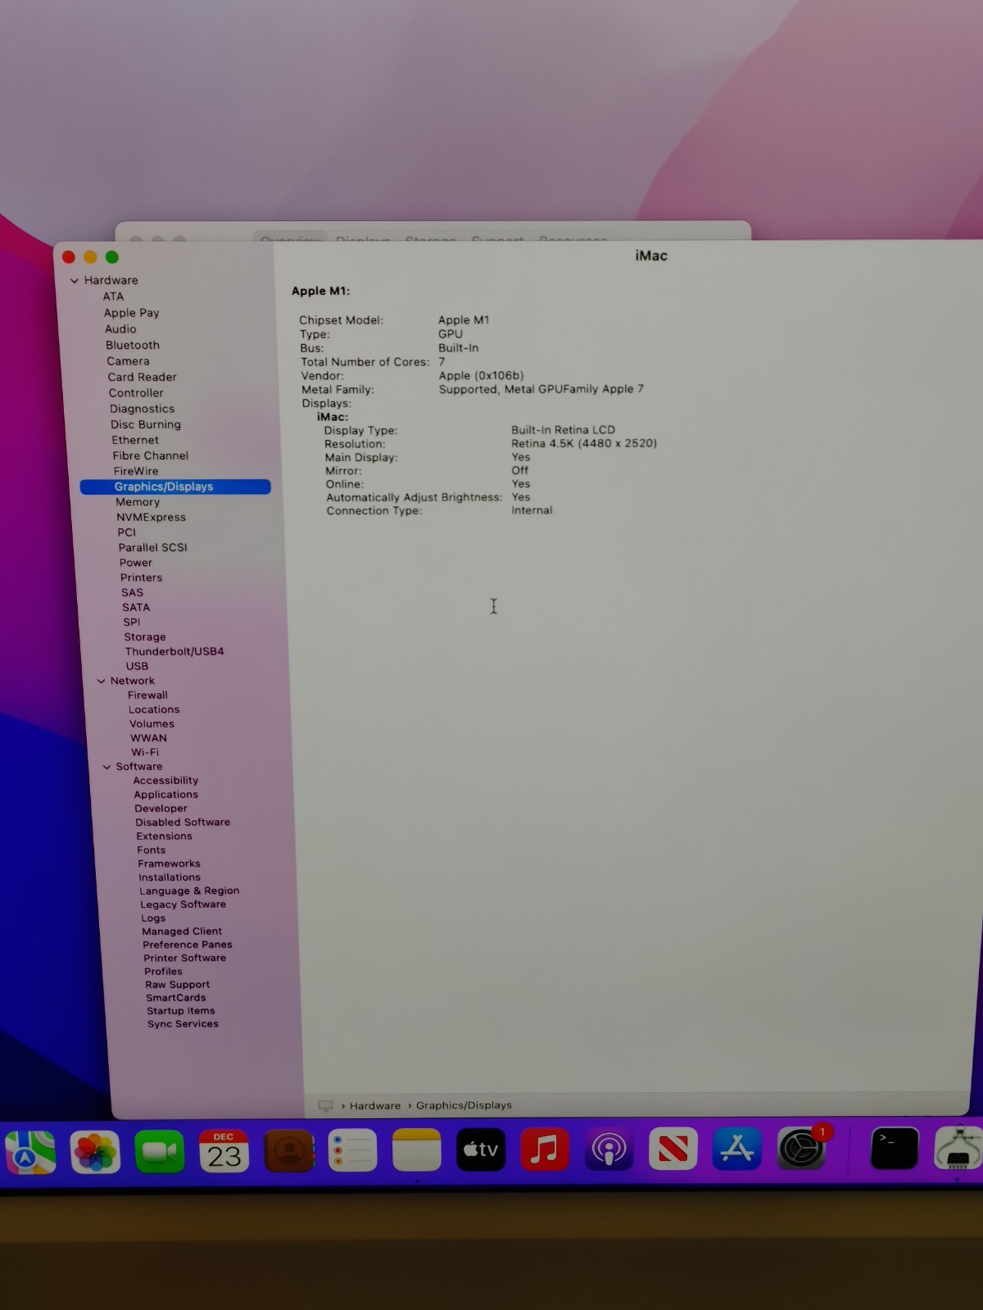The width and height of the screenshot is (983, 1310).
Task: Open Reminders in the Dock
Action: tap(352, 1150)
